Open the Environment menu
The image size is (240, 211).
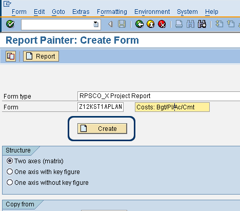coord(152,12)
